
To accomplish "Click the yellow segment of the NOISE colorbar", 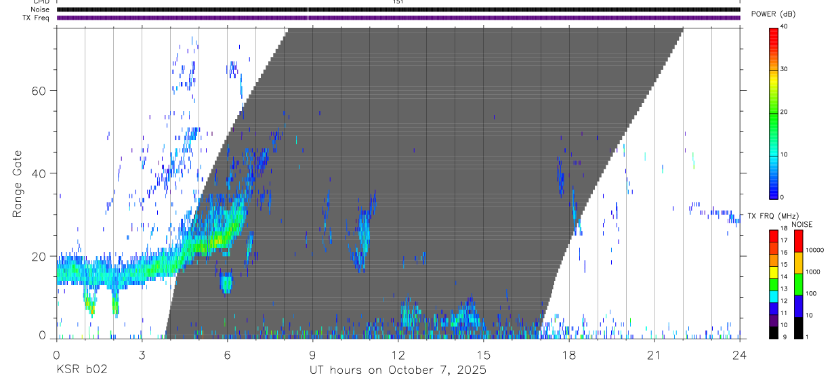I will 798,263.
